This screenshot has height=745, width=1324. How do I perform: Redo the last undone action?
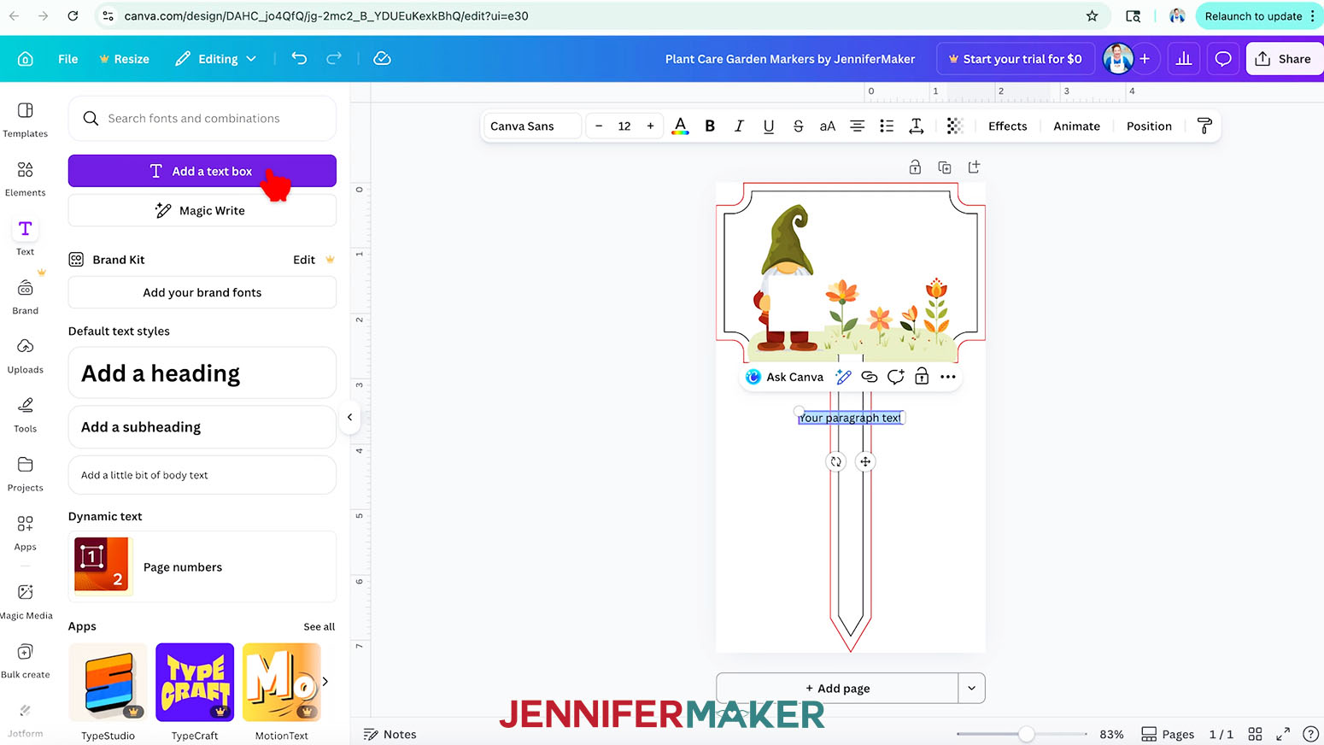334,58
